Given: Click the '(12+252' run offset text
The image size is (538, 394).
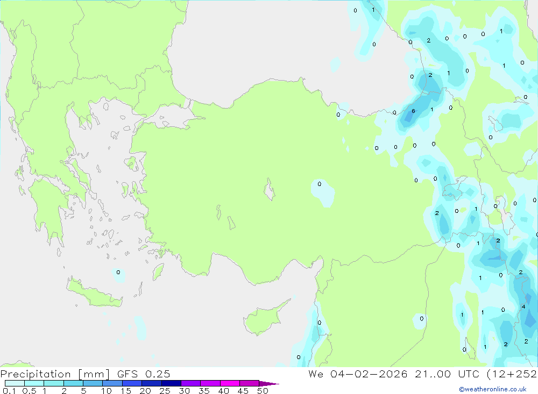Looking at the screenshot, I should [x=512, y=374].
